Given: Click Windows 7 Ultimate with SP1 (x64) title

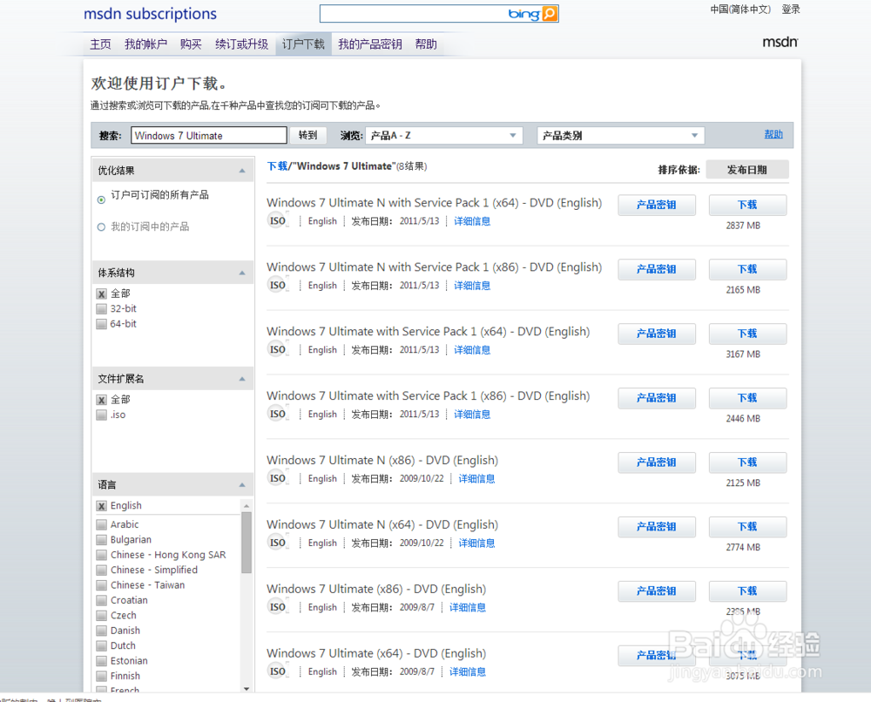Looking at the screenshot, I should tap(429, 332).
